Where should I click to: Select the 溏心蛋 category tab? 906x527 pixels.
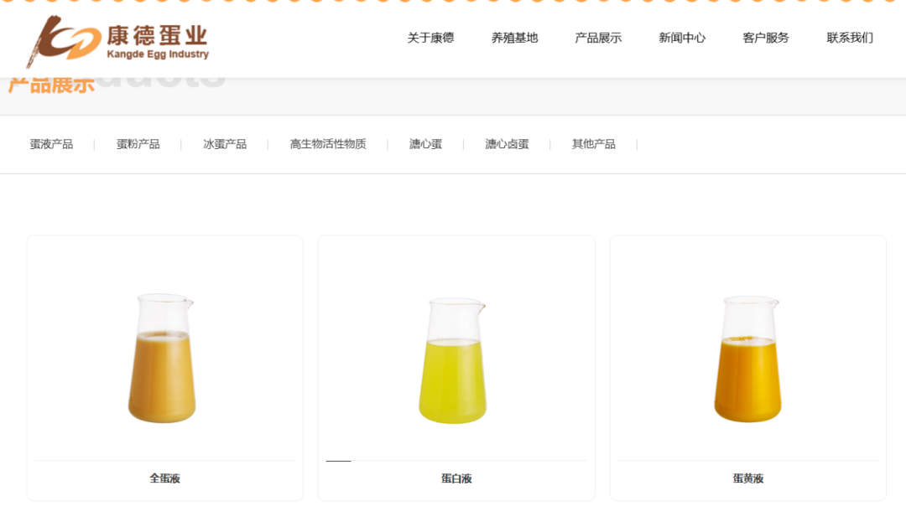425,144
